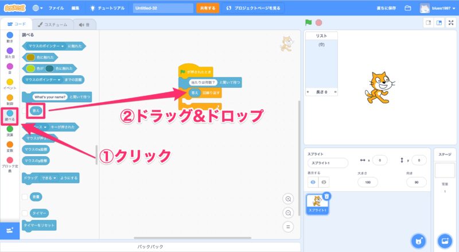This screenshot has height=252, width=459.
Task: Click the color swatch in 色に触れた block
Action: pos(30,57)
